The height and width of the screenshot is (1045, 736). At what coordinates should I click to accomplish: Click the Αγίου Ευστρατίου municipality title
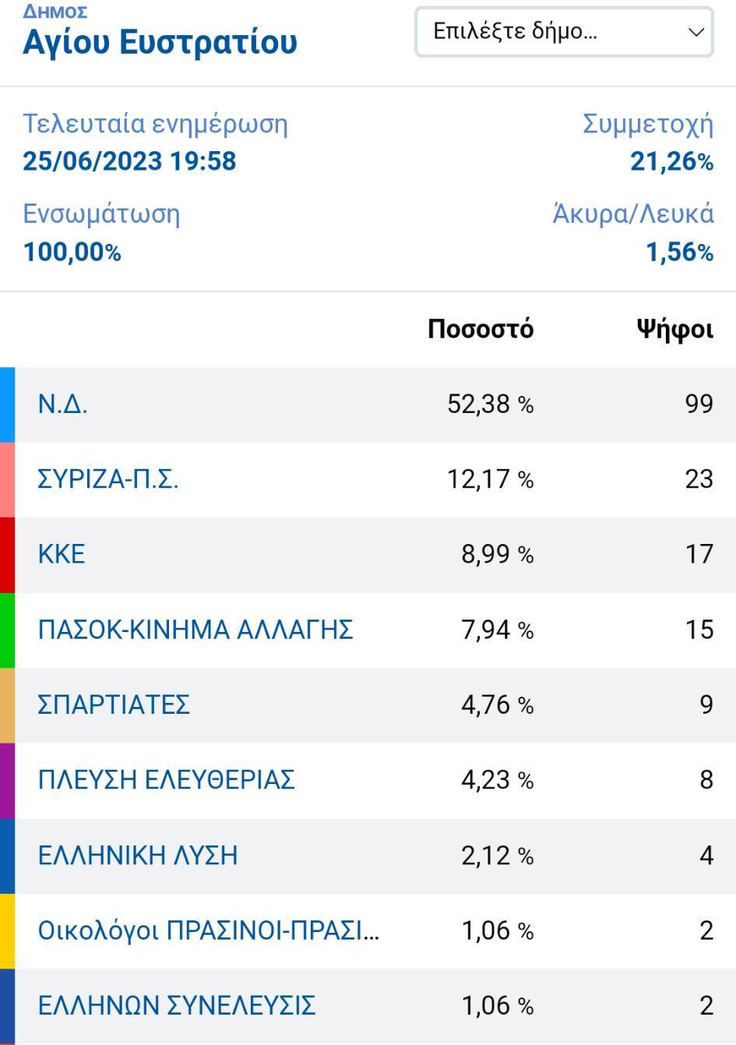(160, 42)
